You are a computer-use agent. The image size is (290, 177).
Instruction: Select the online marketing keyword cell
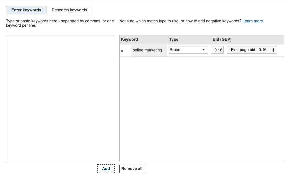click(x=147, y=50)
